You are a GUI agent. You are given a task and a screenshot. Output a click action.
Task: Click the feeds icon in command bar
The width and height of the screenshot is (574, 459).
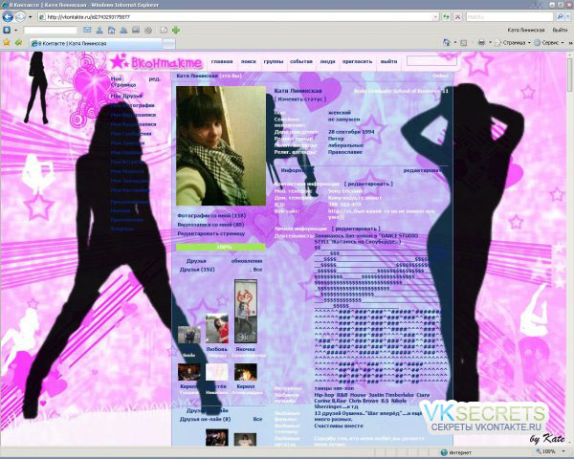click(x=463, y=43)
